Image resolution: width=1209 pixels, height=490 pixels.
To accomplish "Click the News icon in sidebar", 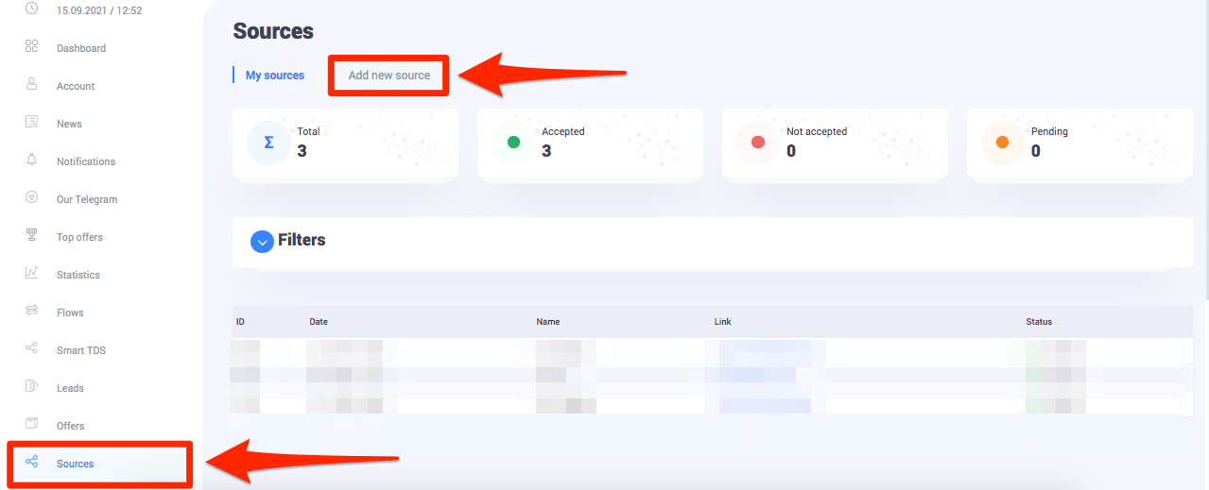I will coord(31,122).
